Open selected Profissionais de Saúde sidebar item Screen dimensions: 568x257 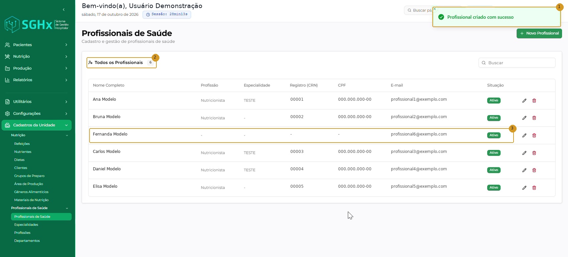[41, 217]
